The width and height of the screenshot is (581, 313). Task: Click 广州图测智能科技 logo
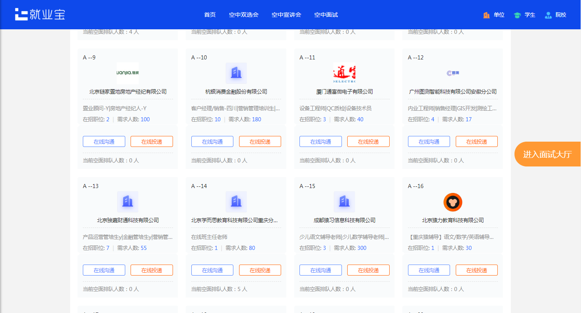(x=452, y=73)
